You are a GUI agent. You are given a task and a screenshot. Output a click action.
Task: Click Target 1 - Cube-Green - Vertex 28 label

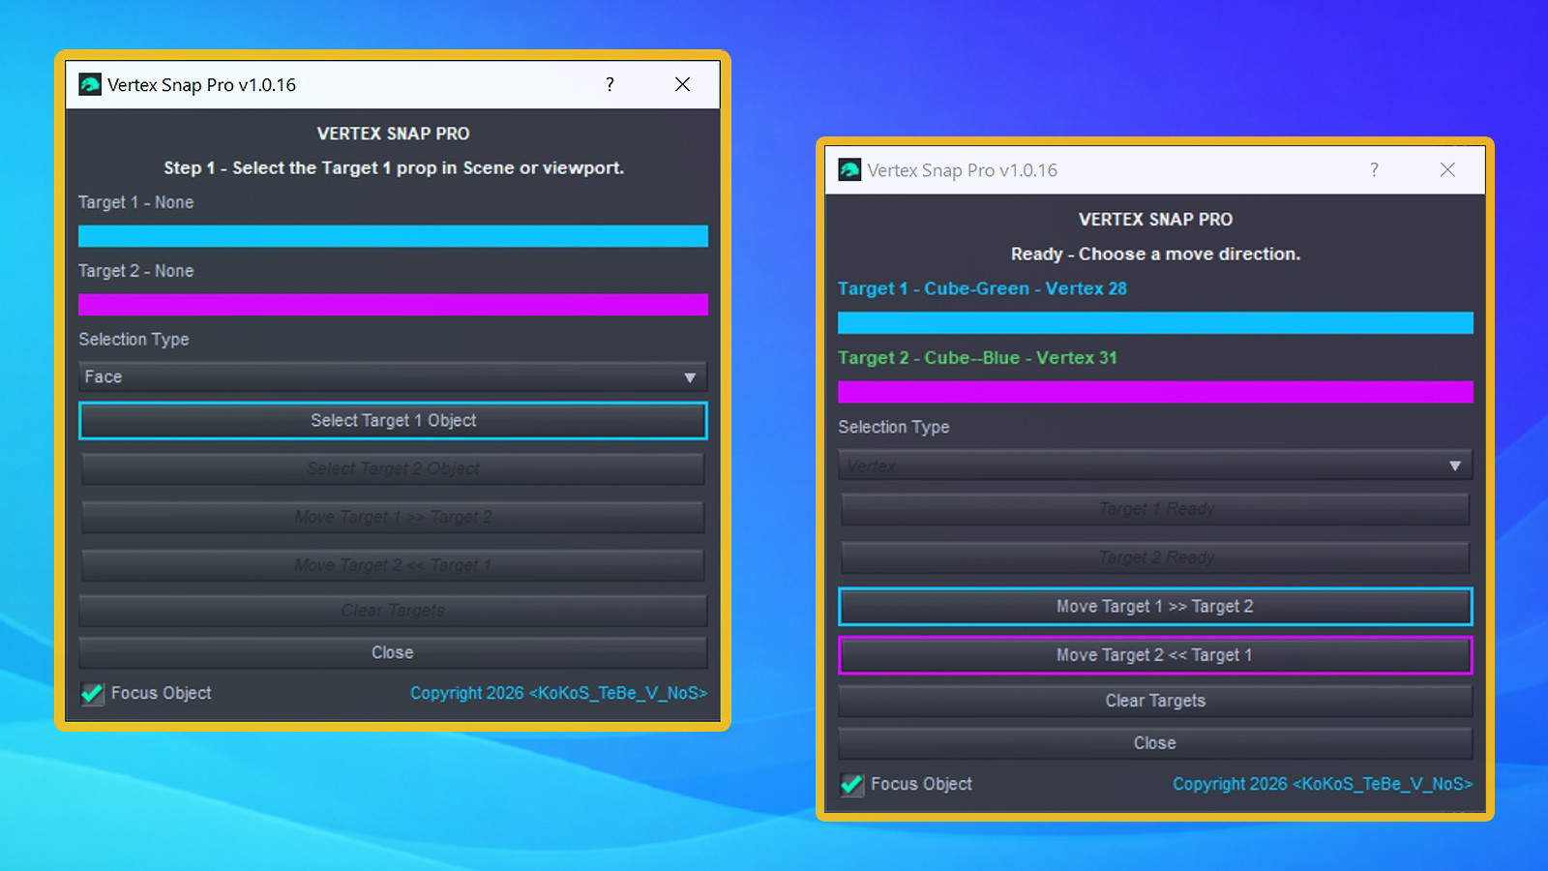(982, 288)
